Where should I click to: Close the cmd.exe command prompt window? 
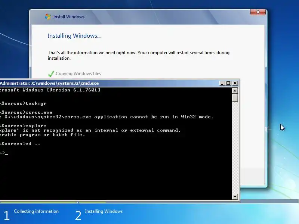click(235, 83)
